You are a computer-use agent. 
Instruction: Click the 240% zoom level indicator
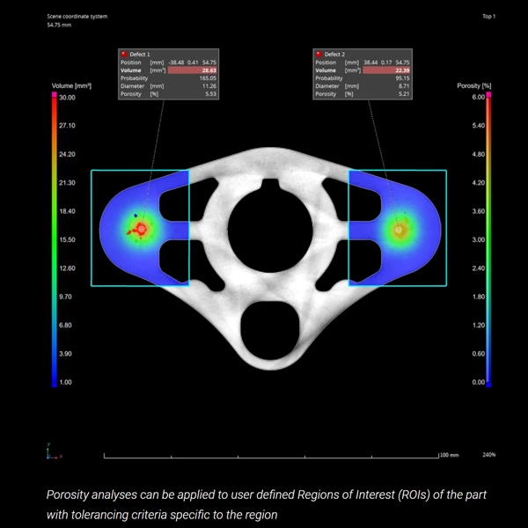tap(488, 455)
